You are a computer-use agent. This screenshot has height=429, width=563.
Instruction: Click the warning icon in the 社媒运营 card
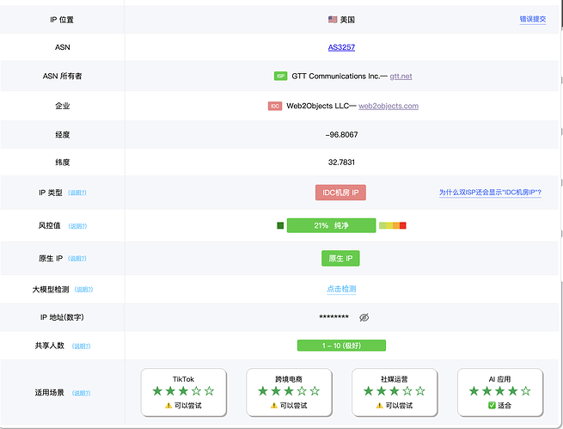[380, 405]
